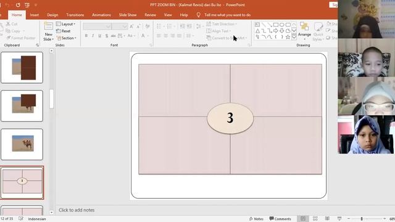Switch to the Insert tab
Image resolution: width=395 pixels, height=222 pixels.
[x=35, y=15]
